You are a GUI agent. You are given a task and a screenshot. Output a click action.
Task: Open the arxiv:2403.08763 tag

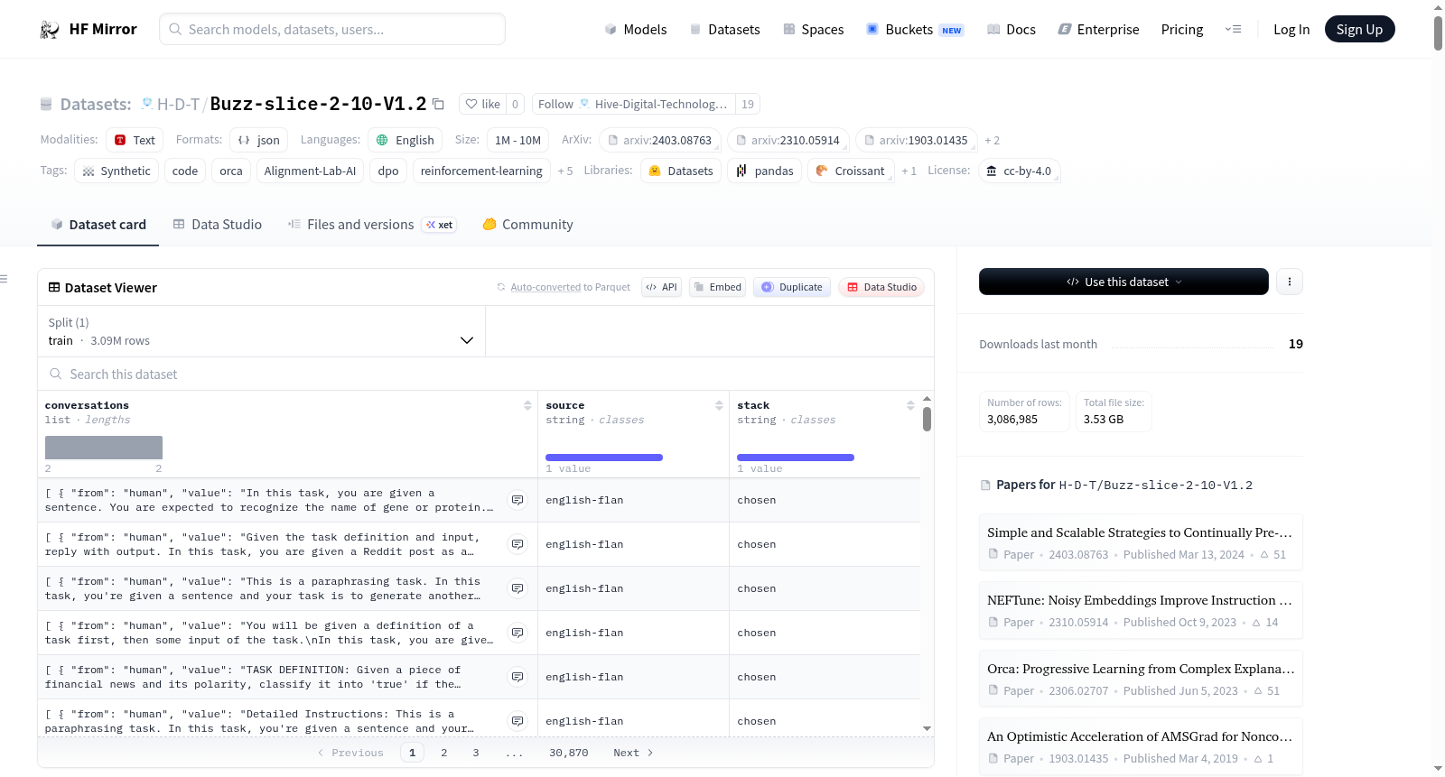[x=660, y=140]
